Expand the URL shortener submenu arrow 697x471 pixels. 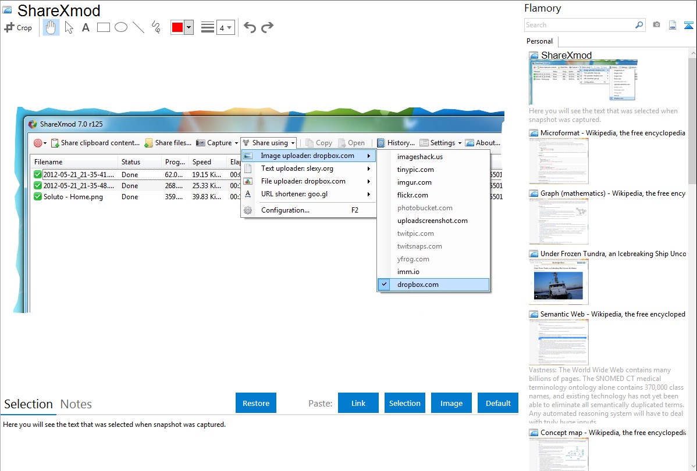(x=369, y=194)
